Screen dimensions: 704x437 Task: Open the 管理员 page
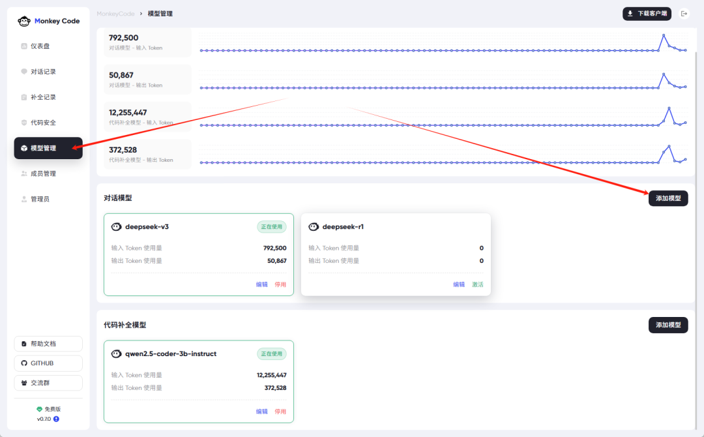pyautogui.click(x=48, y=199)
